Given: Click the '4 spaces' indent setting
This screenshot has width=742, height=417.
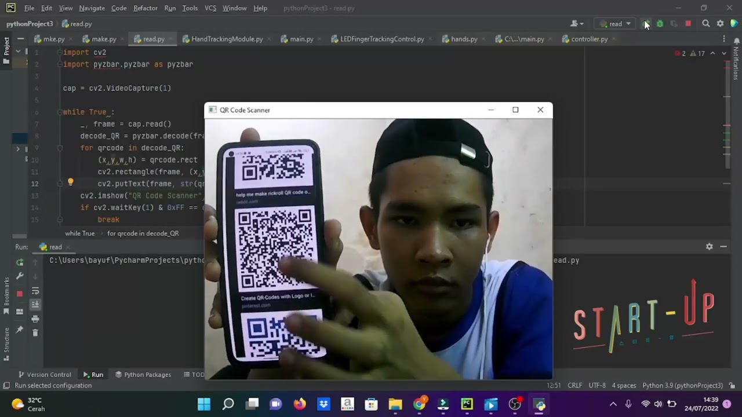Looking at the screenshot, I should pos(624,385).
